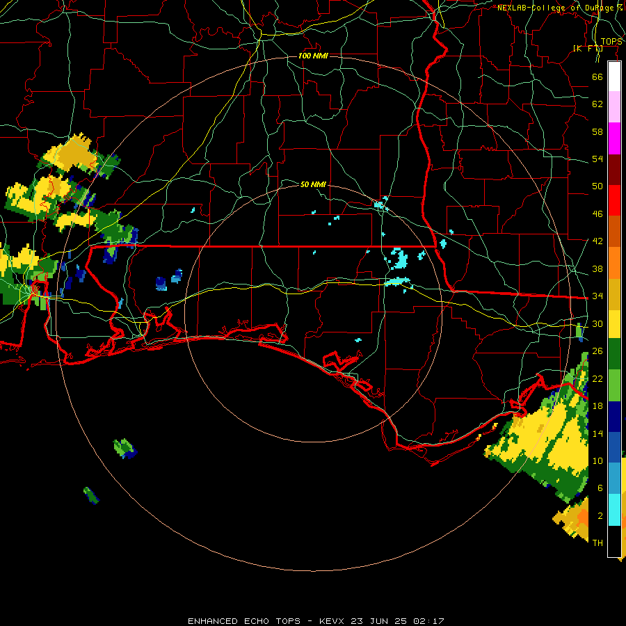Click the sky blue legend swatch

click(614, 478)
